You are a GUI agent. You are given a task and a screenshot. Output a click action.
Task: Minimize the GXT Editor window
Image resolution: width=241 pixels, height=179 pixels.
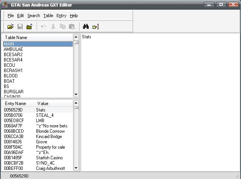[x=209, y=5]
